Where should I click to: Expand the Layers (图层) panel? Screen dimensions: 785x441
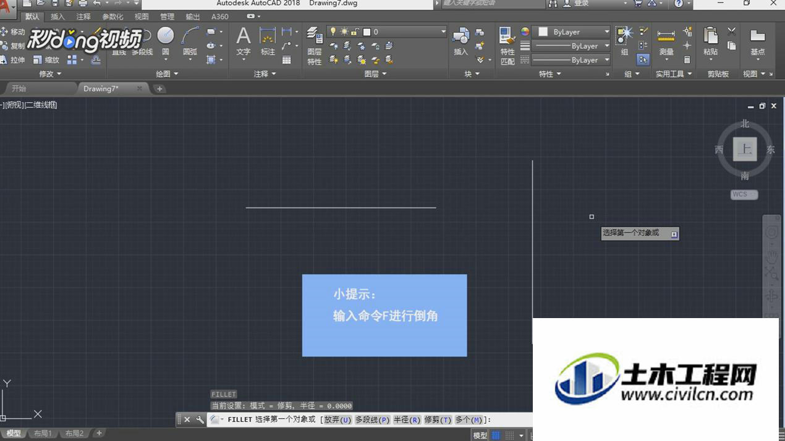tap(375, 74)
